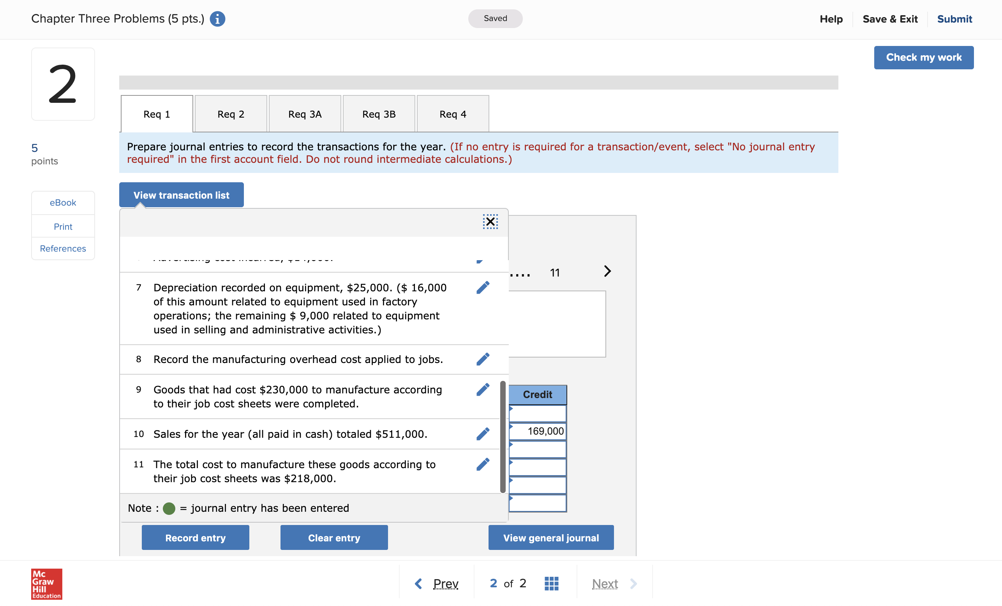
Task: Edit transaction 7 depreciation entry pencil
Action: [483, 287]
